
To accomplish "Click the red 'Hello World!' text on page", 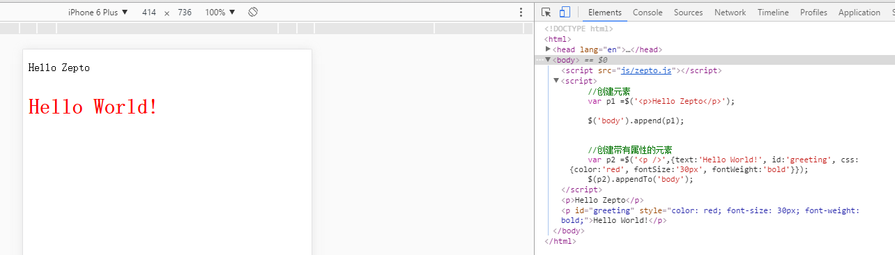I will pyautogui.click(x=93, y=107).
